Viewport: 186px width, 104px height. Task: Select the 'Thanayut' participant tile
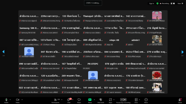(93, 16)
